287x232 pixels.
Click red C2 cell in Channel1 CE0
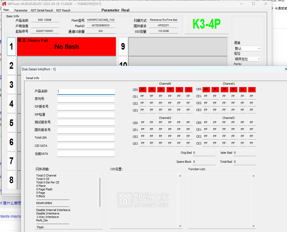tap(252, 89)
